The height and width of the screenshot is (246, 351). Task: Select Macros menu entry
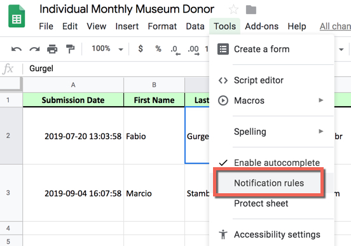(272, 100)
